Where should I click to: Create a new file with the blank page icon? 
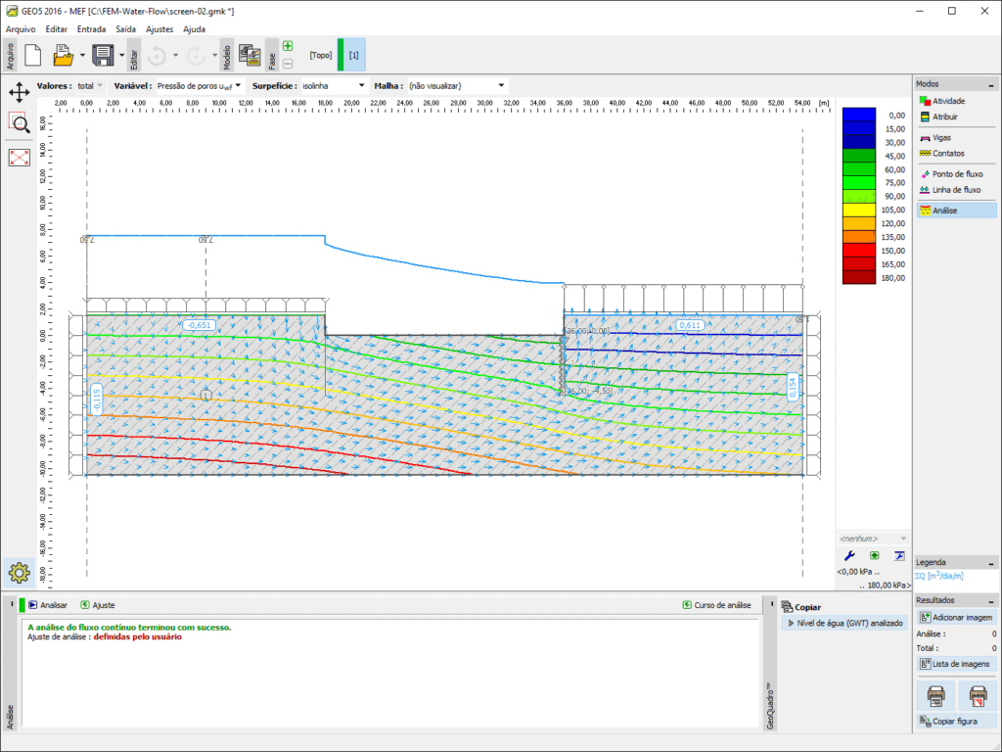pos(33,55)
